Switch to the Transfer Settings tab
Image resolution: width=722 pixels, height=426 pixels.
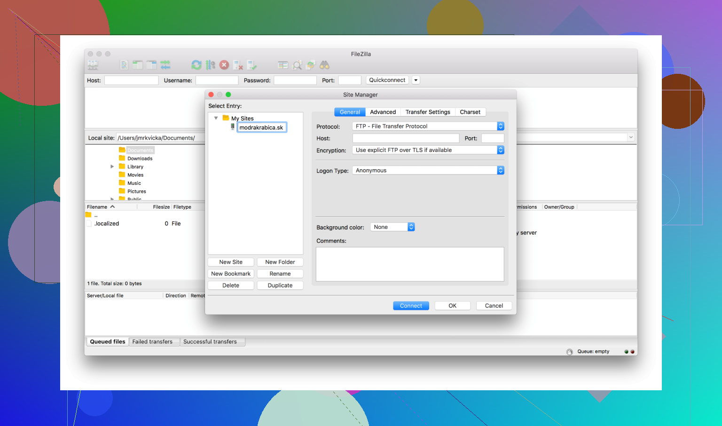click(x=427, y=112)
